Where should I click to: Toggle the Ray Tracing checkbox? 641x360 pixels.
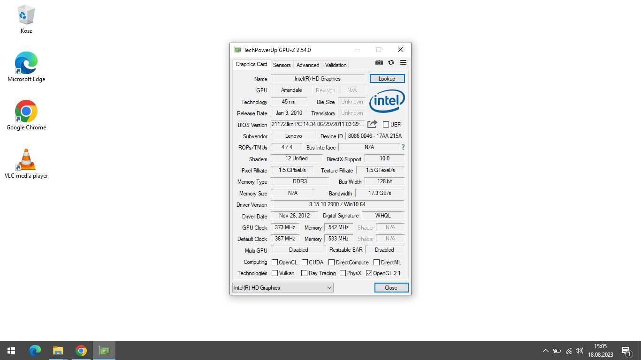304,273
